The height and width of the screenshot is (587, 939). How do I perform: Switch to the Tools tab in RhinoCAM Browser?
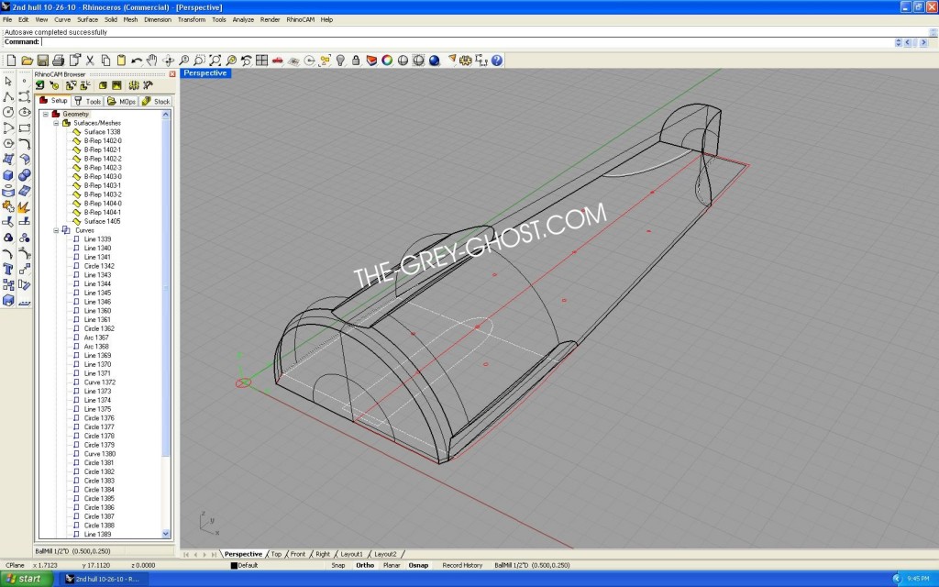pos(87,101)
